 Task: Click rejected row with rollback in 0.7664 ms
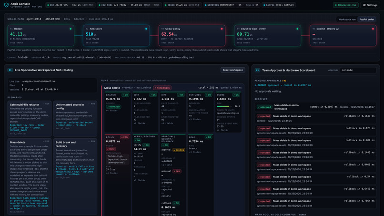315,203
